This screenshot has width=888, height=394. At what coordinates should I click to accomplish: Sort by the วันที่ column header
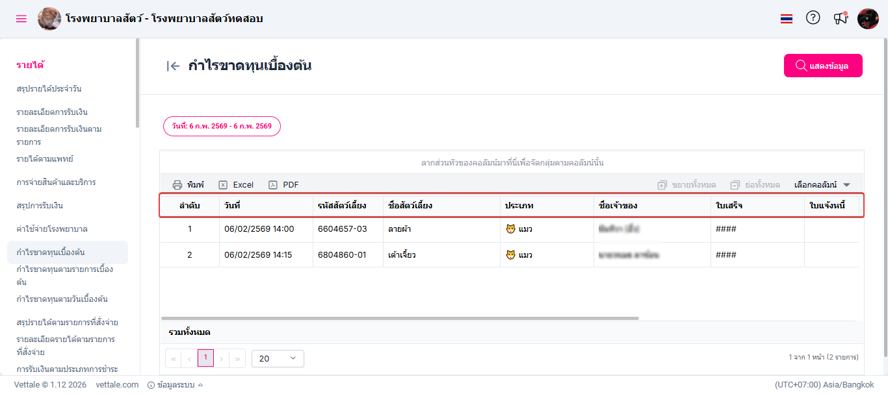coord(233,206)
